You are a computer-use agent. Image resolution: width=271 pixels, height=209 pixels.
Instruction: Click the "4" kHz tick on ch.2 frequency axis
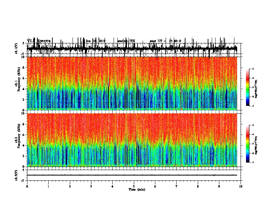[x=24, y=145]
